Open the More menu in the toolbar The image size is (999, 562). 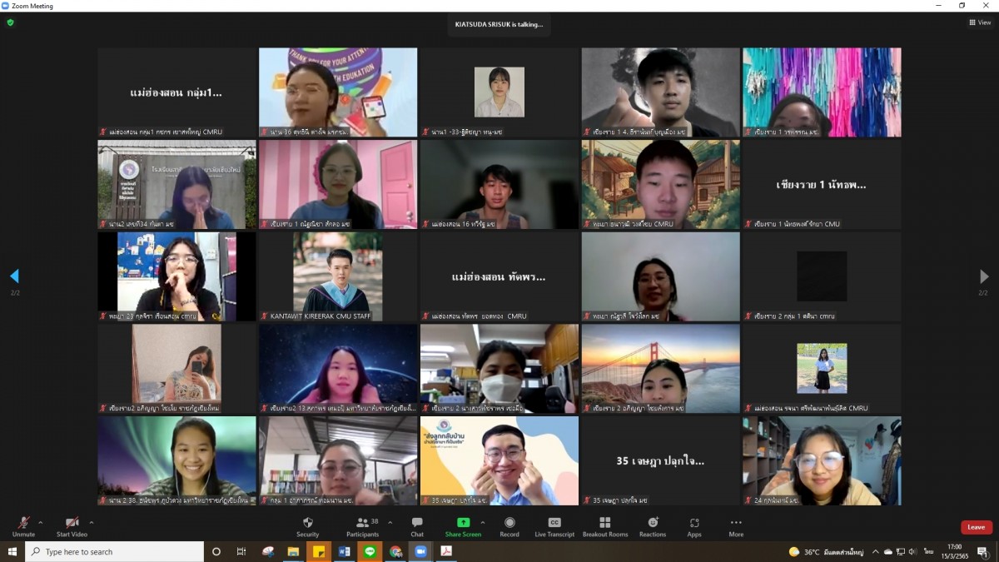tap(736, 526)
